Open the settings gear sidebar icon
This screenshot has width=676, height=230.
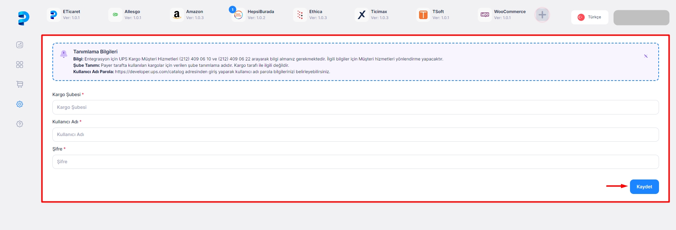(20, 104)
